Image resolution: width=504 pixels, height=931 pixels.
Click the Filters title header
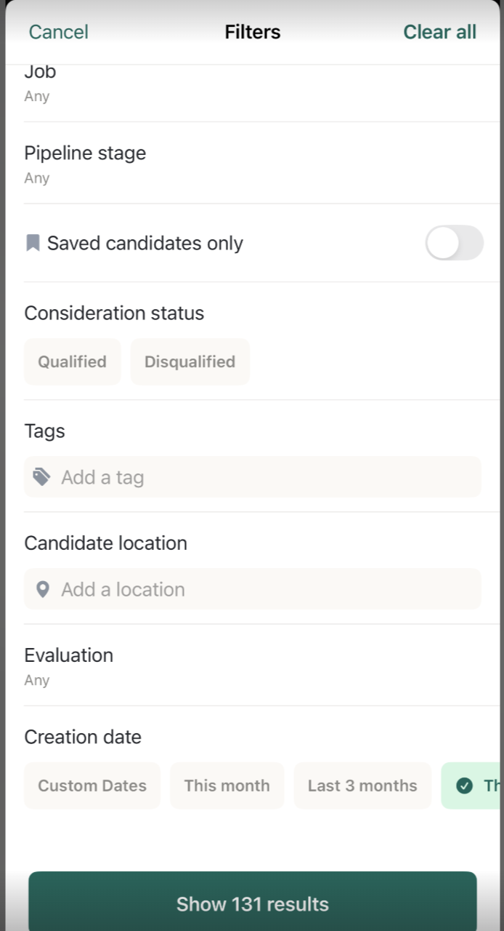(x=252, y=32)
